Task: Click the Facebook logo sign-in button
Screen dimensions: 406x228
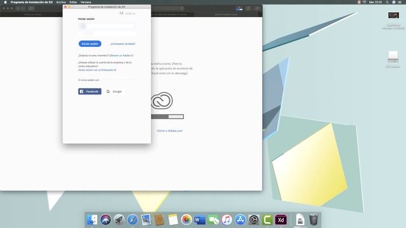Action: pyautogui.click(x=89, y=91)
